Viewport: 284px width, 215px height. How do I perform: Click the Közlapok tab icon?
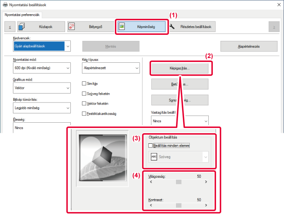(22, 27)
